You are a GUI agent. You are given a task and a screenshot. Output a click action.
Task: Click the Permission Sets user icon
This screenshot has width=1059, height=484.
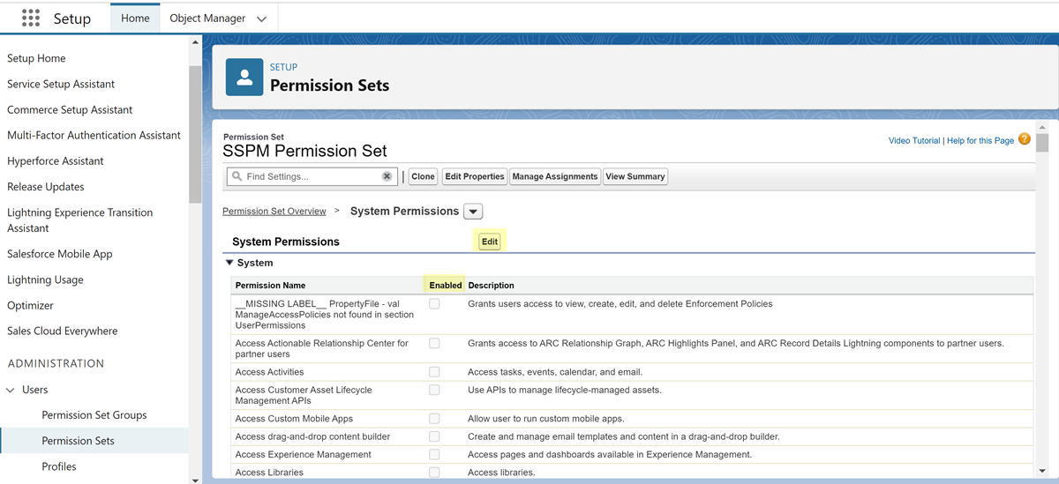244,78
